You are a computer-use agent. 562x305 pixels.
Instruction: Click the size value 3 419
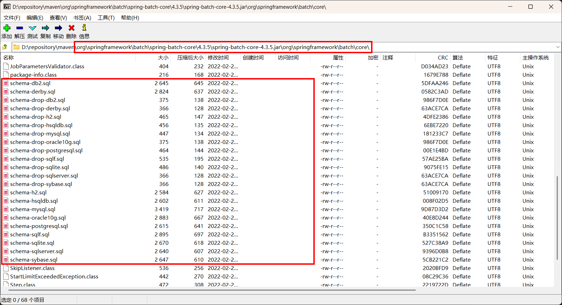pos(162,209)
